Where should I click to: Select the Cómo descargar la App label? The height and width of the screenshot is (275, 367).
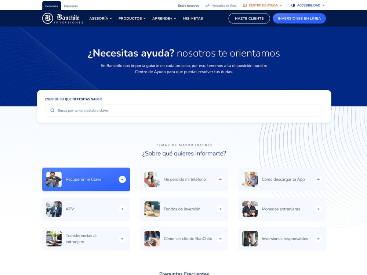click(283, 179)
